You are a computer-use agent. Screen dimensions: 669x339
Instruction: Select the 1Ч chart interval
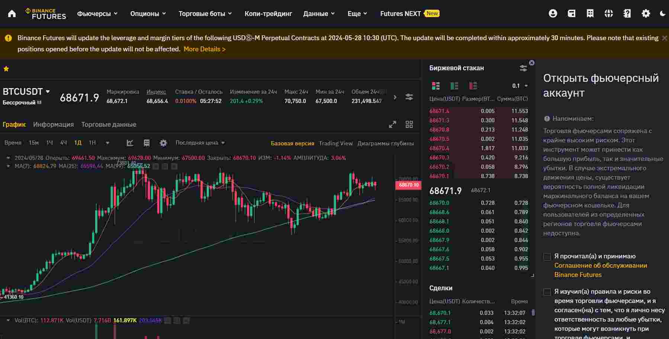click(x=49, y=143)
